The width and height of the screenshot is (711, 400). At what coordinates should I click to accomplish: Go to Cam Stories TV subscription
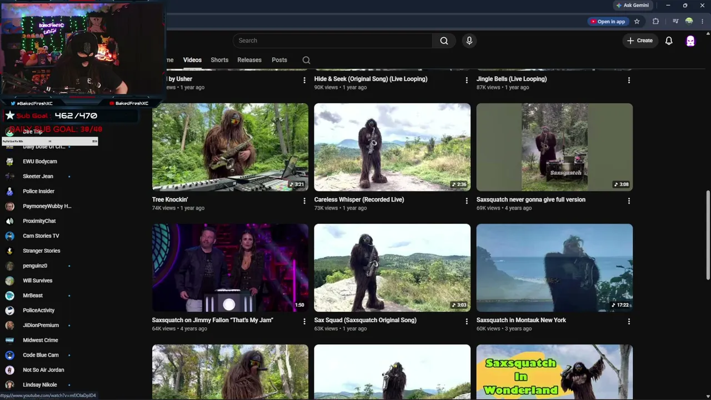pyautogui.click(x=41, y=236)
